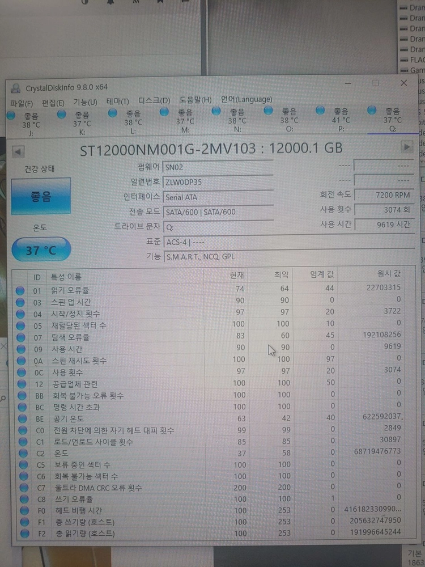The height and width of the screenshot is (567, 425).
Task: Go to next disk arrow
Action: coord(407,146)
